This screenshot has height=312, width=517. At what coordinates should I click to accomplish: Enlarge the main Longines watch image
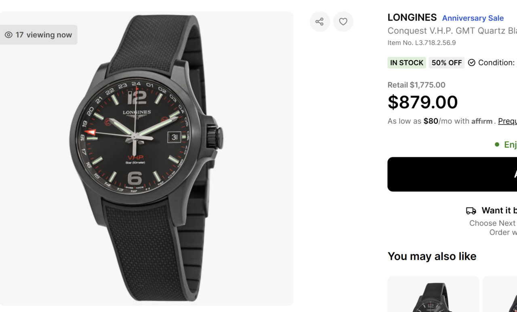[146, 158]
